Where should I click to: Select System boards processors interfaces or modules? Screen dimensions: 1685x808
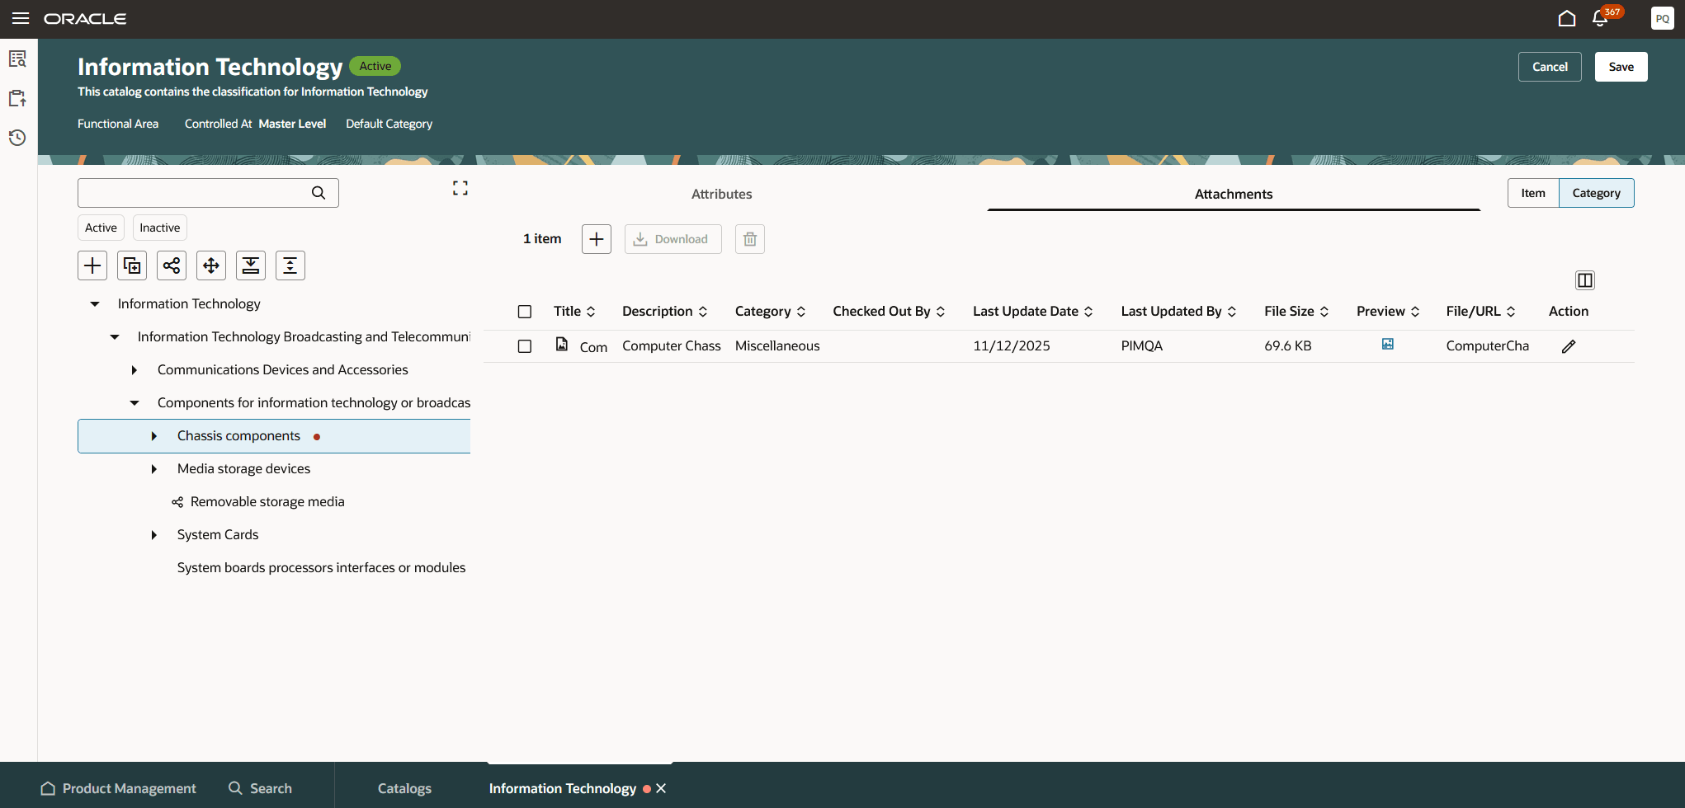pyautogui.click(x=322, y=568)
